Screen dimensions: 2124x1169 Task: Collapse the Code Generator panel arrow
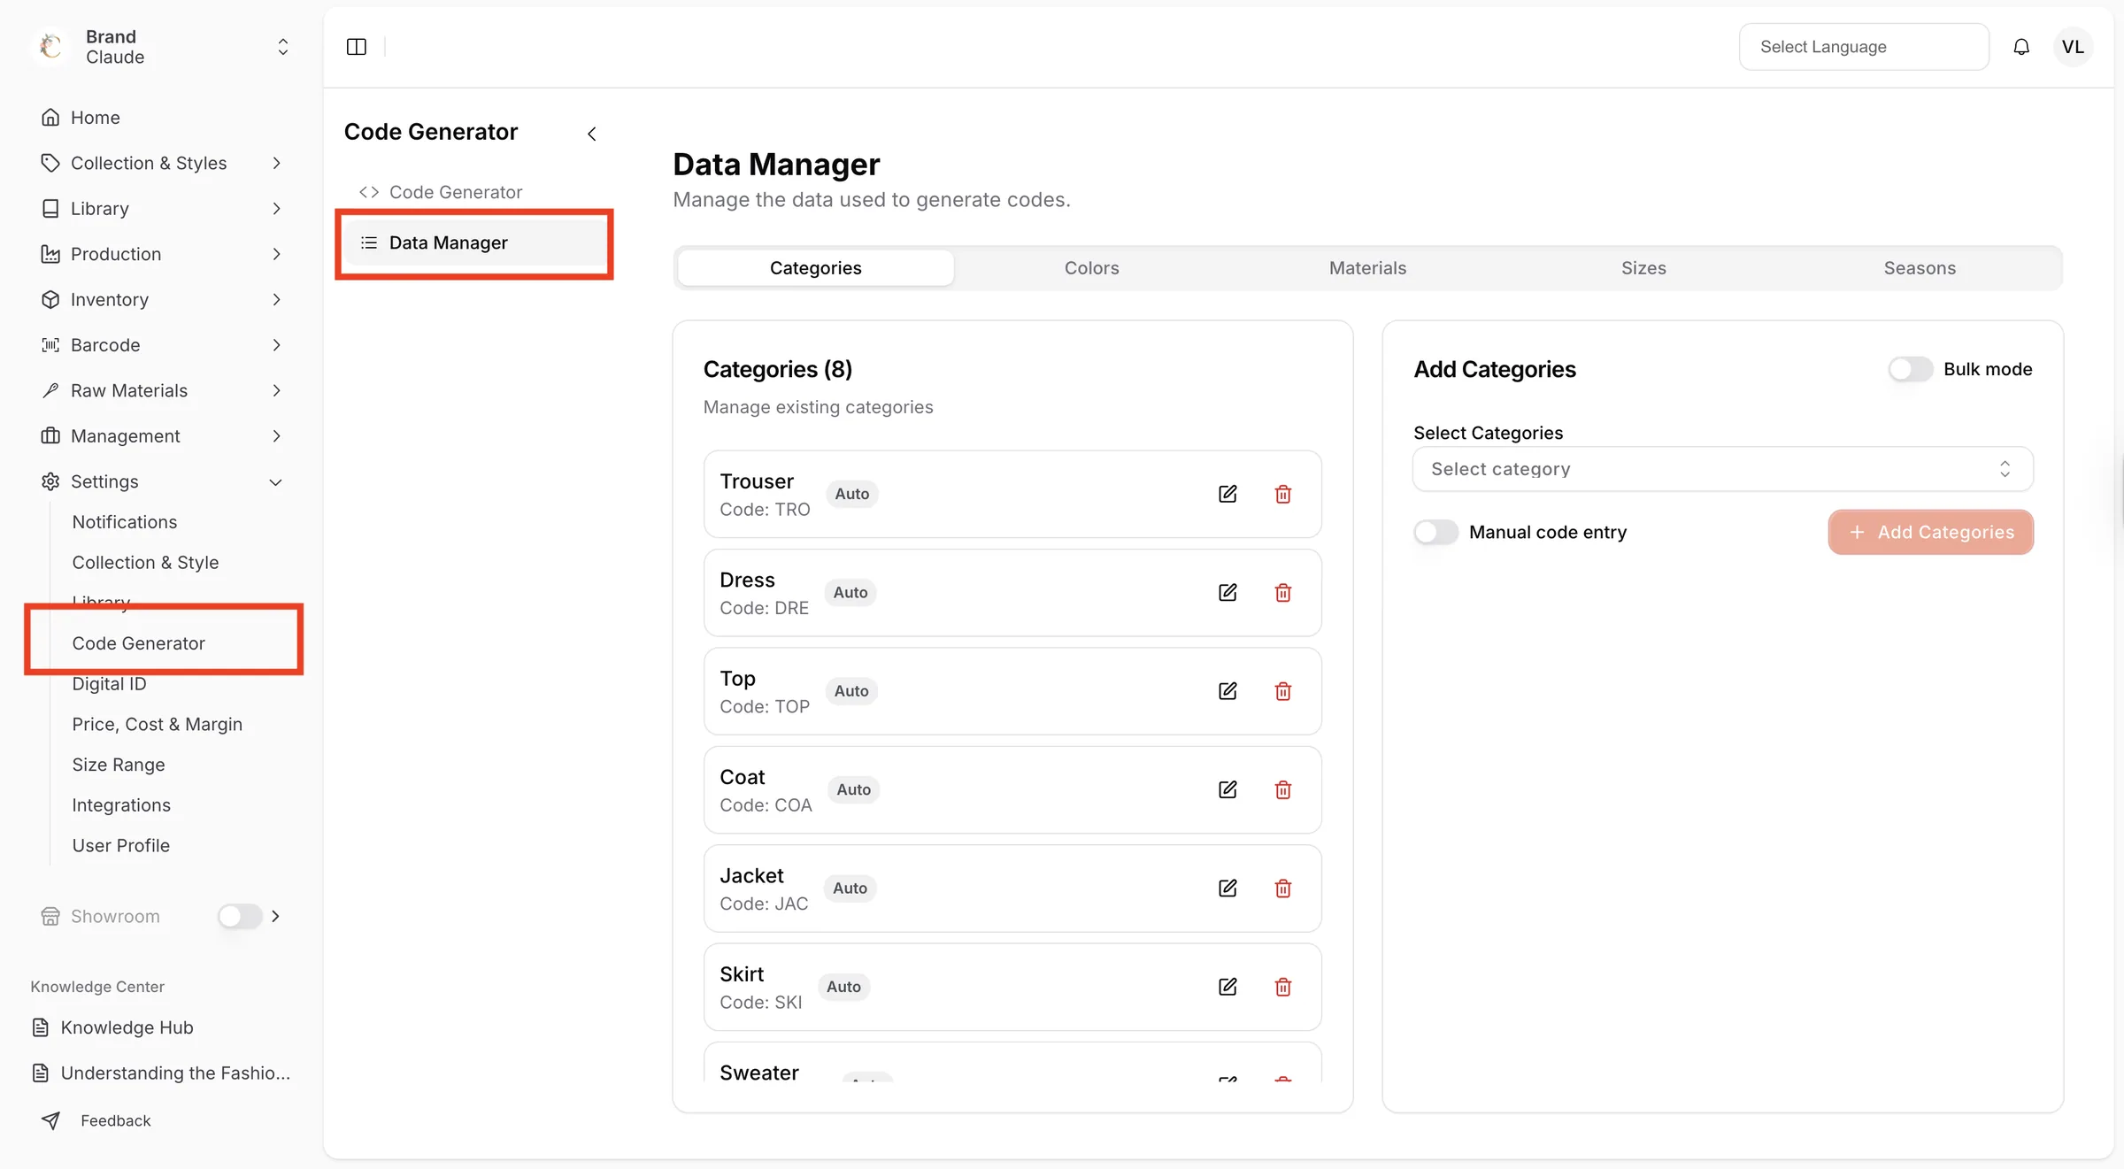point(592,134)
